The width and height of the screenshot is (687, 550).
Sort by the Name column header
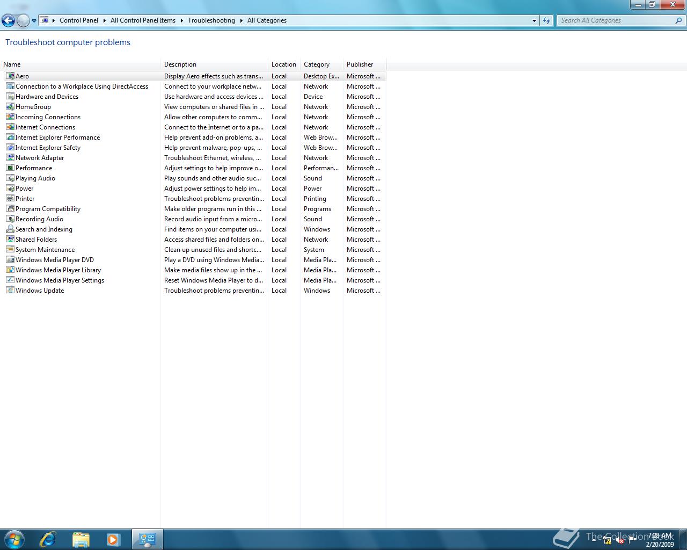(x=81, y=64)
